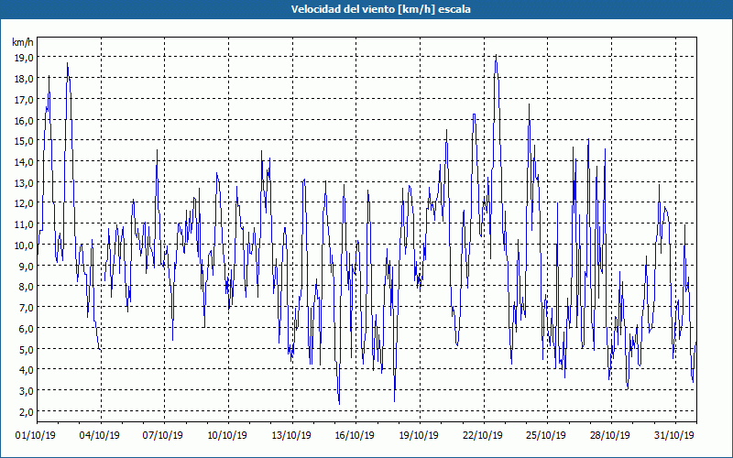733x458 pixels.
Task: Click the 2,0 y-axis value
Action: pyautogui.click(x=27, y=411)
